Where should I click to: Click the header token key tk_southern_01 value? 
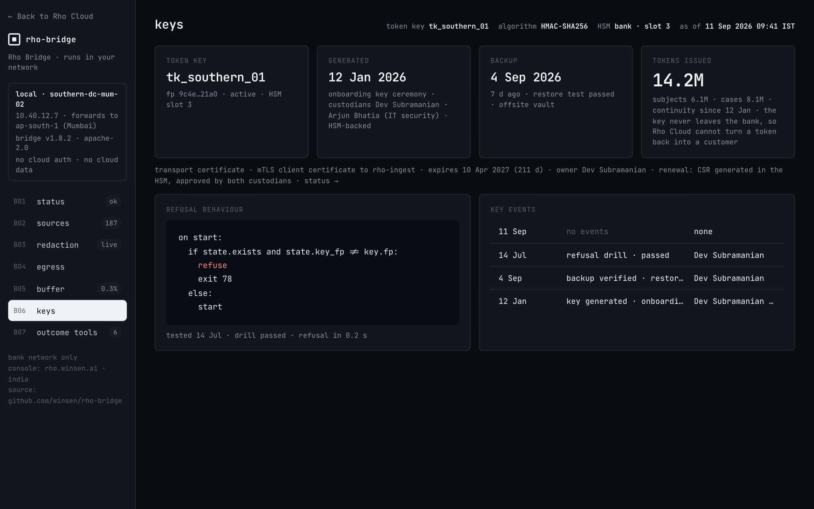click(459, 26)
